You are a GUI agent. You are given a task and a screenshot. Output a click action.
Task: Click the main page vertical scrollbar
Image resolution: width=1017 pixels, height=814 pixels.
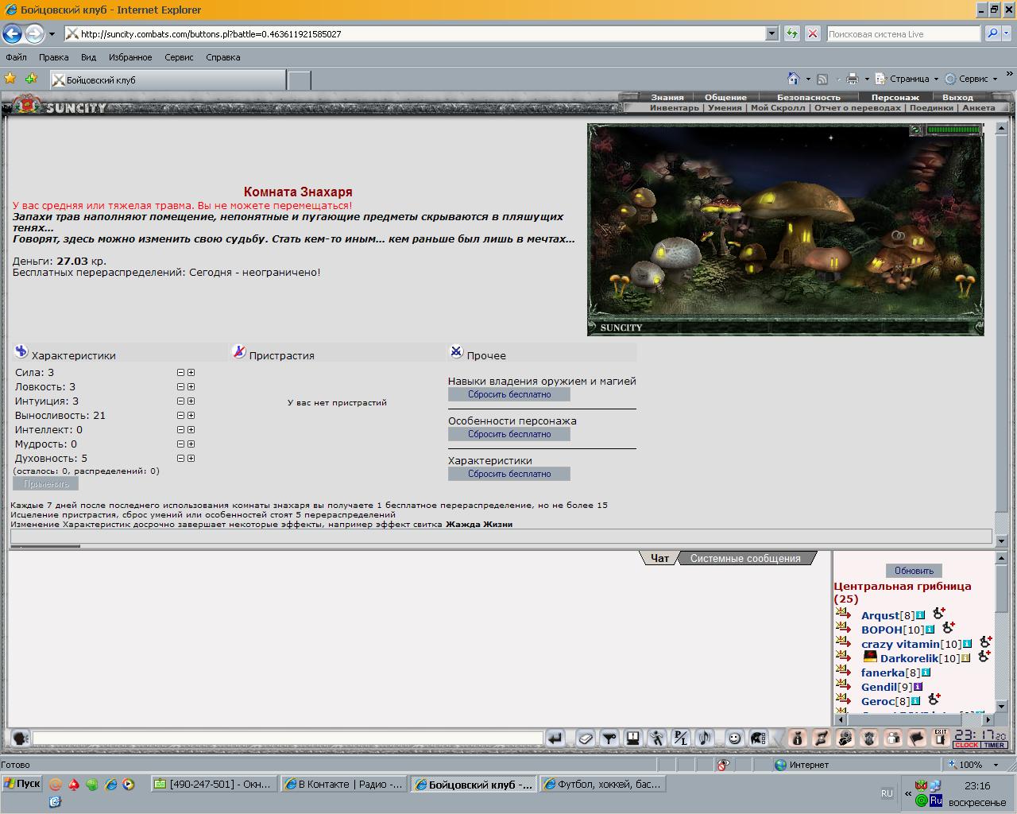click(1001, 334)
